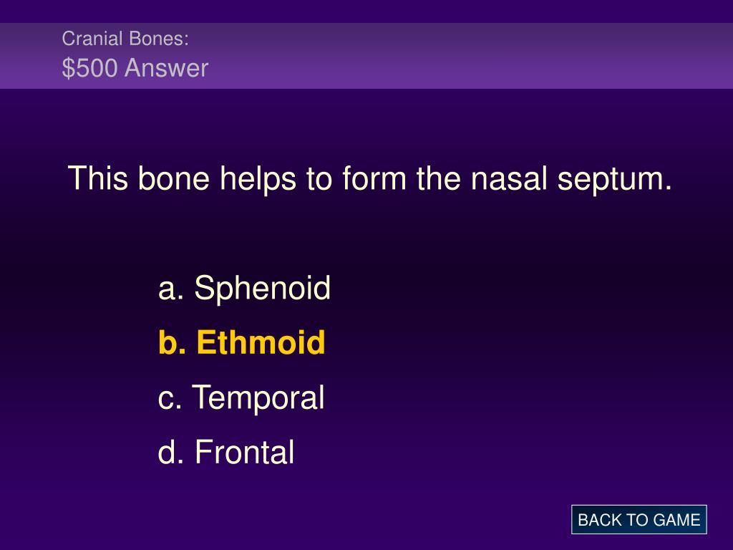Click the word 'nasal' in the question
The image size is (733, 550).
click(509, 178)
